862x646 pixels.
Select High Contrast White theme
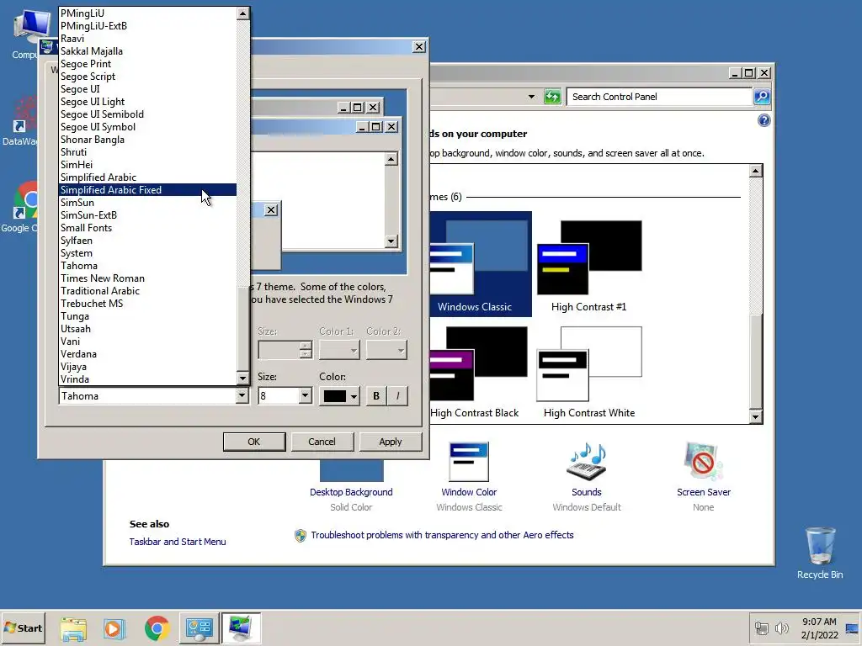[588, 371]
